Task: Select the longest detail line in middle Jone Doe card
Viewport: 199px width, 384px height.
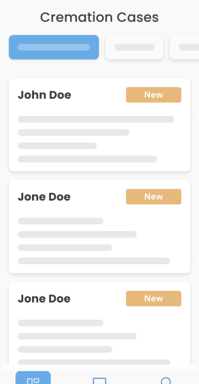Action: click(94, 261)
